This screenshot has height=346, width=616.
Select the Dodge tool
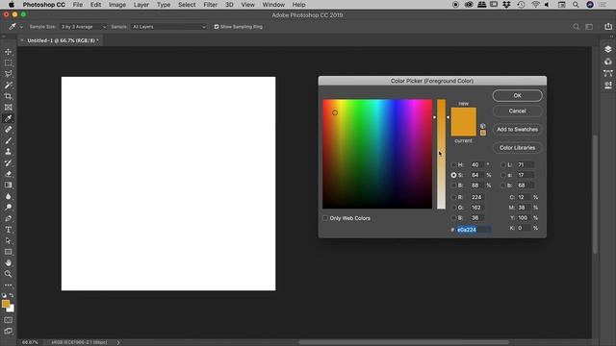click(x=9, y=208)
